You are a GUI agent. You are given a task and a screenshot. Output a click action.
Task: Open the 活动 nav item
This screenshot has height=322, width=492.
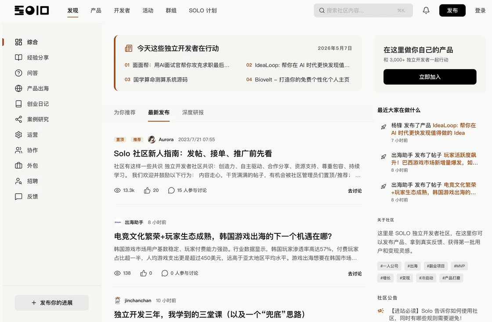tap(148, 11)
